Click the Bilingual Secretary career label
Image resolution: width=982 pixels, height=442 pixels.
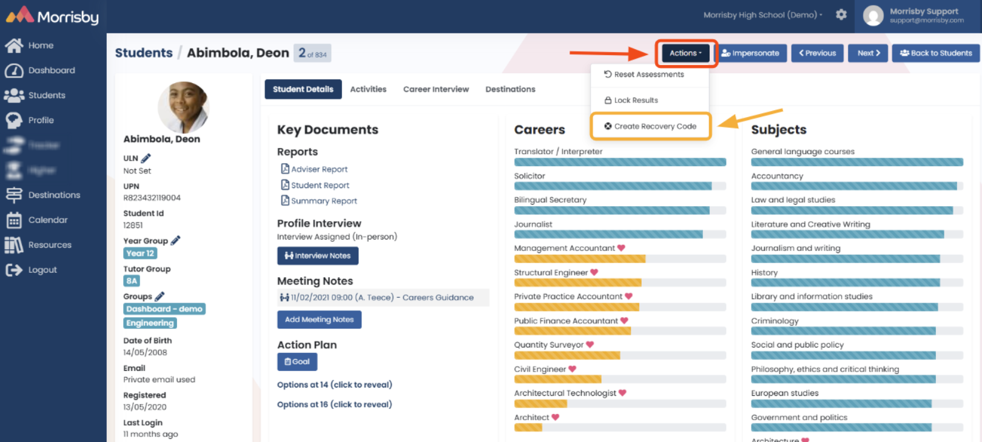pyautogui.click(x=550, y=200)
